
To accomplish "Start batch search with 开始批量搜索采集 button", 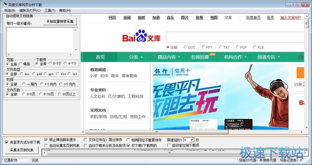I will click(x=60, y=22).
